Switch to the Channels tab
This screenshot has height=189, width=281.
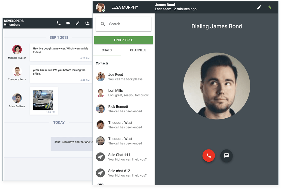pyautogui.click(x=138, y=50)
